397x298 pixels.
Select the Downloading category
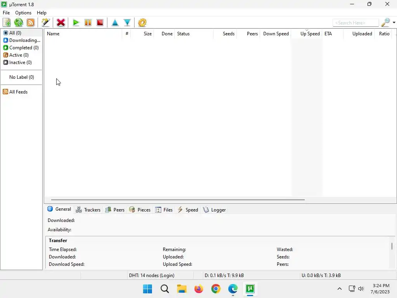(x=21, y=40)
